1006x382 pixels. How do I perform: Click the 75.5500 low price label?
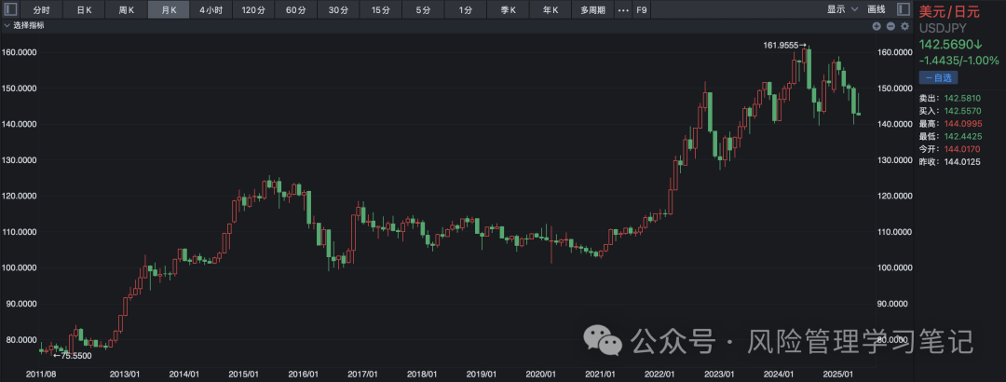[76, 356]
